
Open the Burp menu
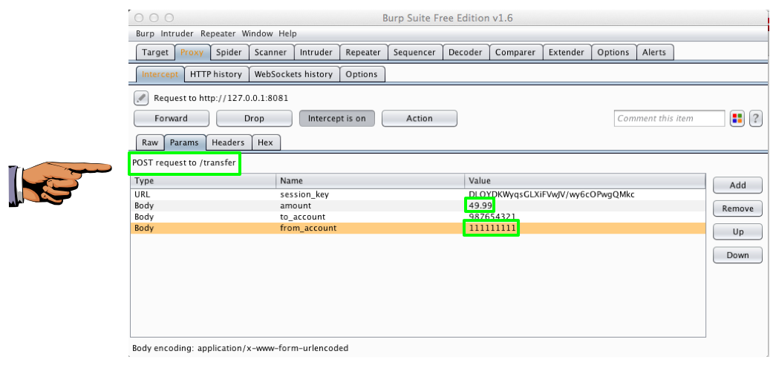(145, 33)
